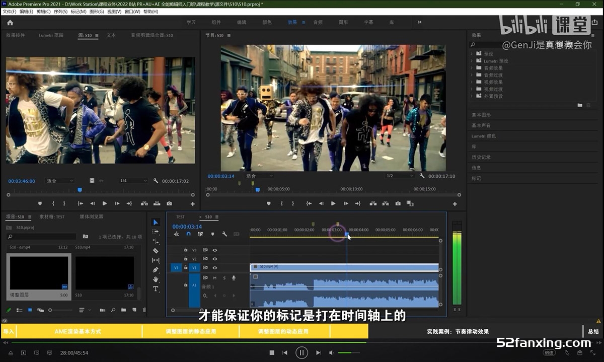Mute the A1 audio track
This screenshot has height=362, width=604.
click(215, 278)
